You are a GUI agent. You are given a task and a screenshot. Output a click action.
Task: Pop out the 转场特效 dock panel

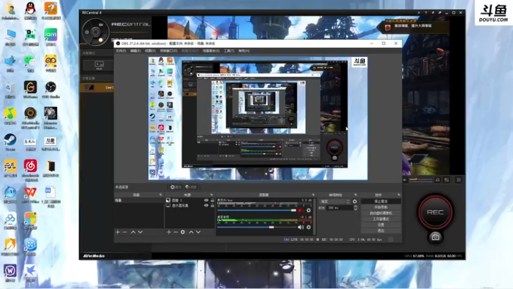(356, 195)
